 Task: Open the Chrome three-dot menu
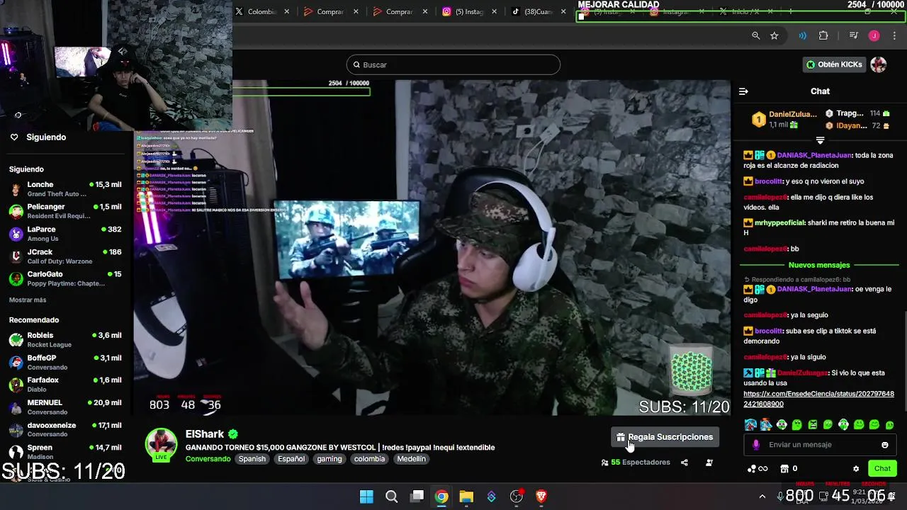pos(894,35)
